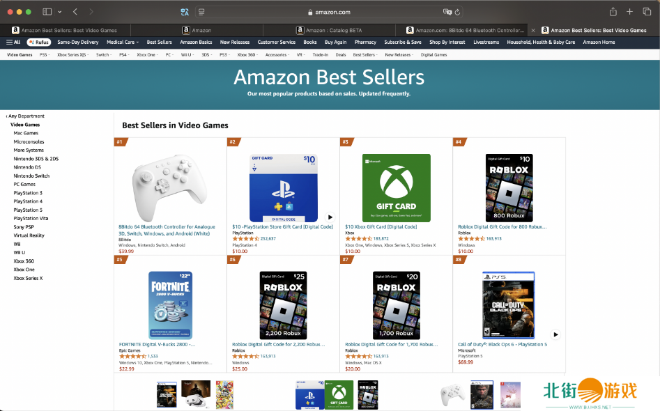Expand the Medical Care dropdown
The width and height of the screenshot is (660, 411).
tap(123, 42)
